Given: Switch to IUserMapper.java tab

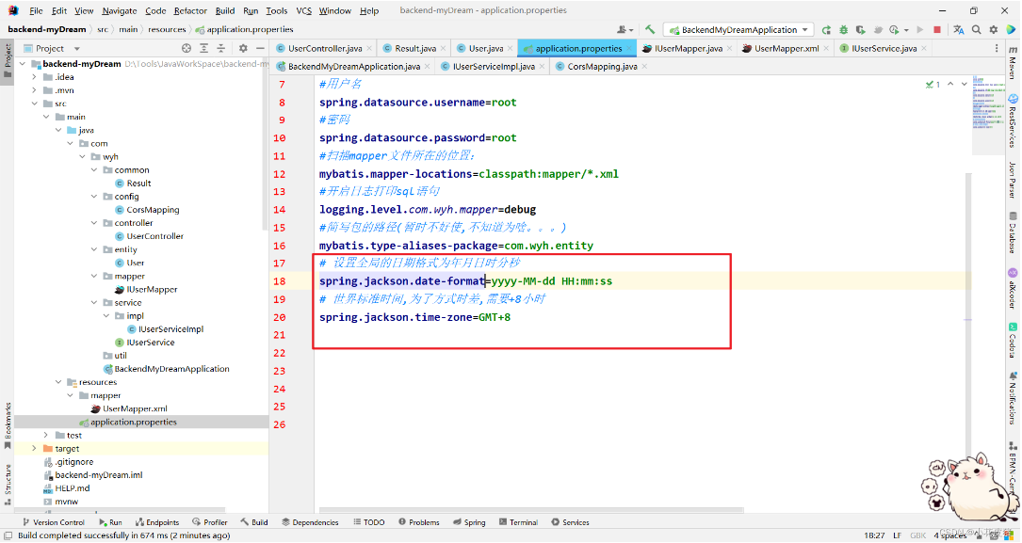Looking at the screenshot, I should pyautogui.click(x=688, y=48).
